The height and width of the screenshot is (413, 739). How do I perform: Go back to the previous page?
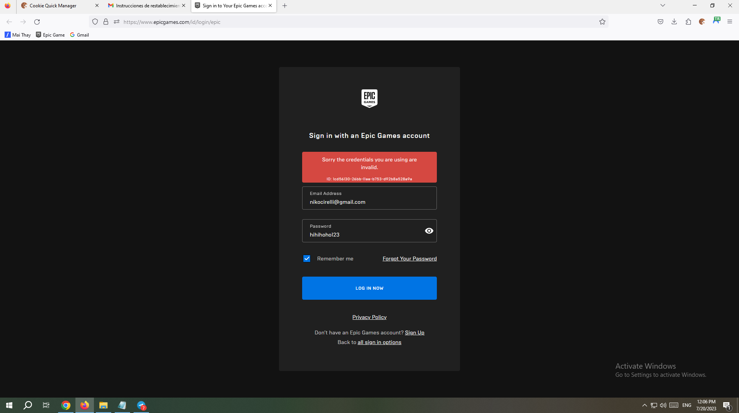(x=9, y=22)
